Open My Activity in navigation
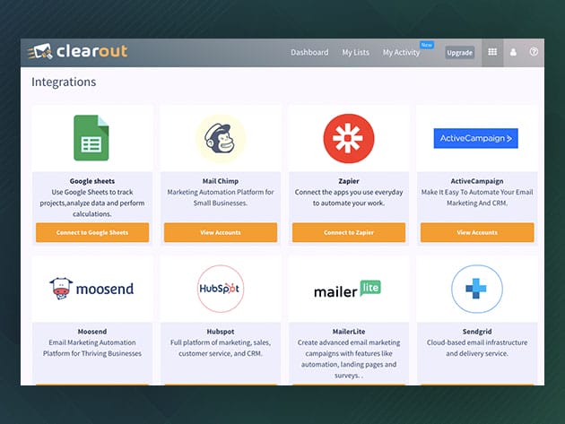 401,53
